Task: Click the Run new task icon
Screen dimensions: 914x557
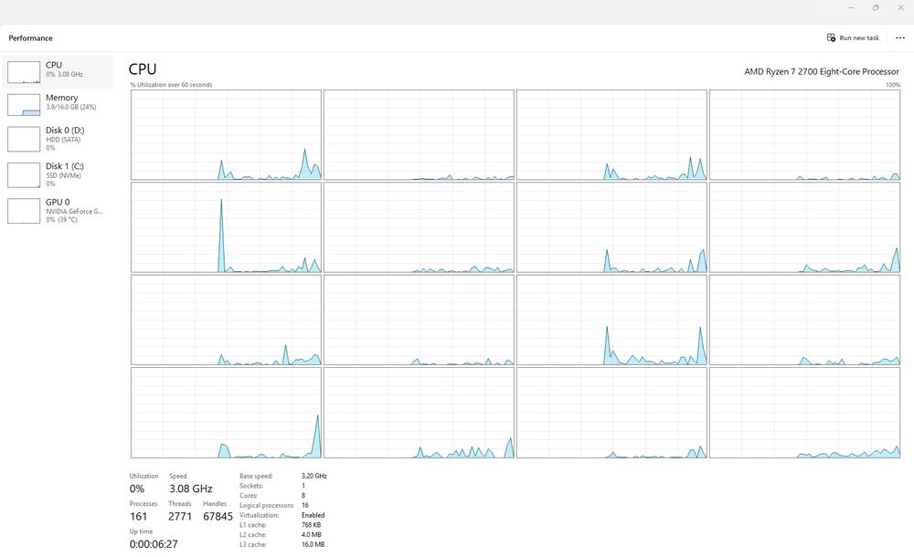Action: click(x=831, y=37)
